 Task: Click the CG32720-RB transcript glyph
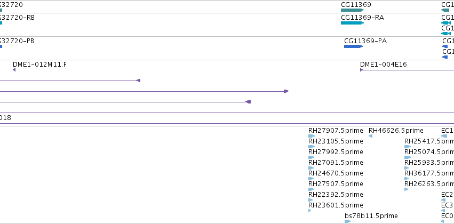click(x=1, y=23)
